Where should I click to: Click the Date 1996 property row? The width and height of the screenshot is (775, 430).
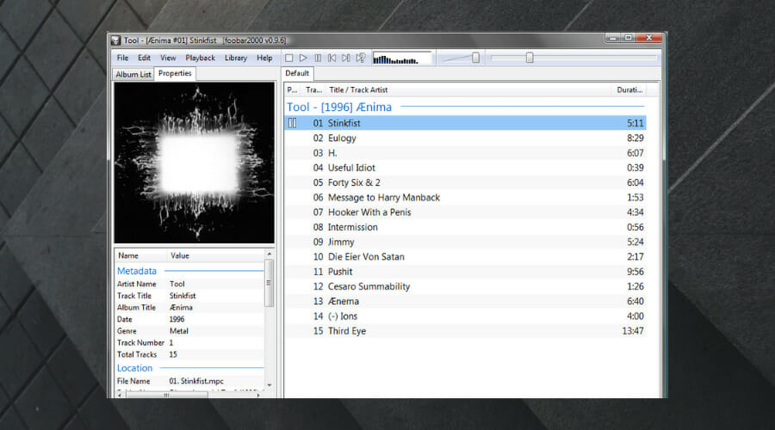coord(189,319)
